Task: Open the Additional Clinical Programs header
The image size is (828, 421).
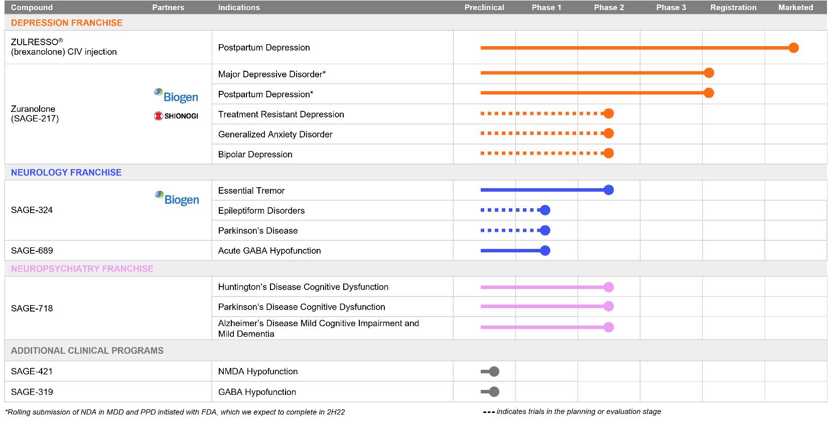Action: pos(87,351)
